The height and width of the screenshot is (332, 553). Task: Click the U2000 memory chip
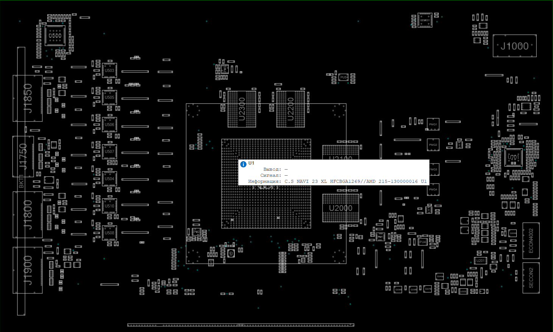click(x=341, y=208)
